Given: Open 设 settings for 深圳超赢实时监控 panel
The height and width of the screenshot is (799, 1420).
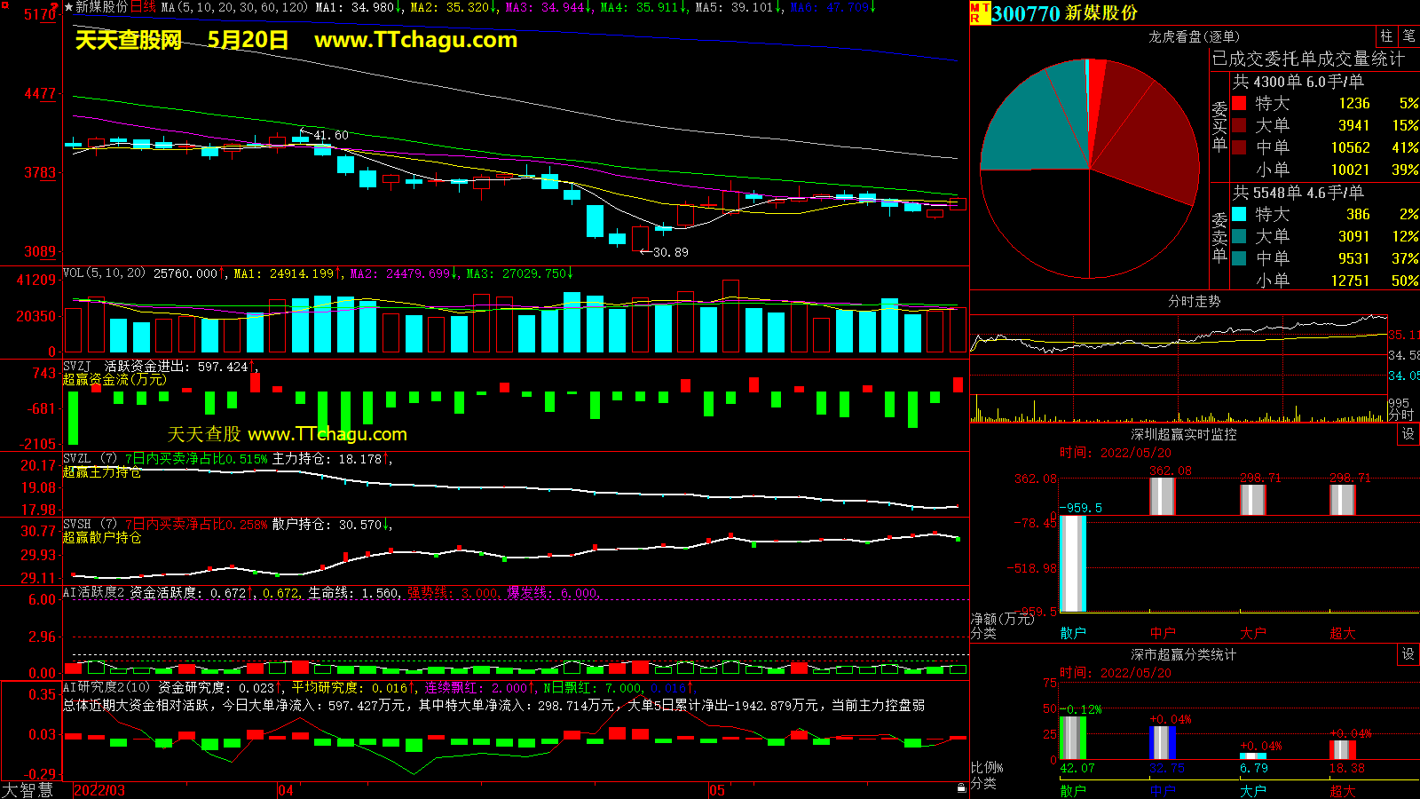Looking at the screenshot, I should click(1408, 434).
